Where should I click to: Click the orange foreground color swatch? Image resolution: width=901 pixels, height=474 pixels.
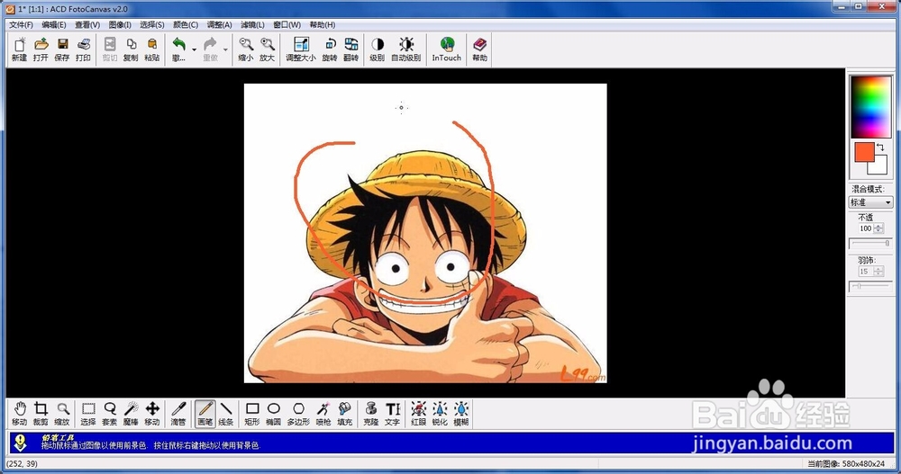[862, 152]
